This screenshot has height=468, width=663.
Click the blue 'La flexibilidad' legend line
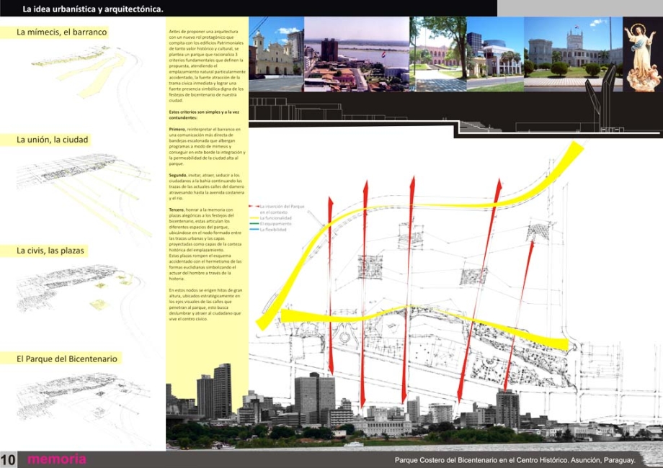[254, 229]
